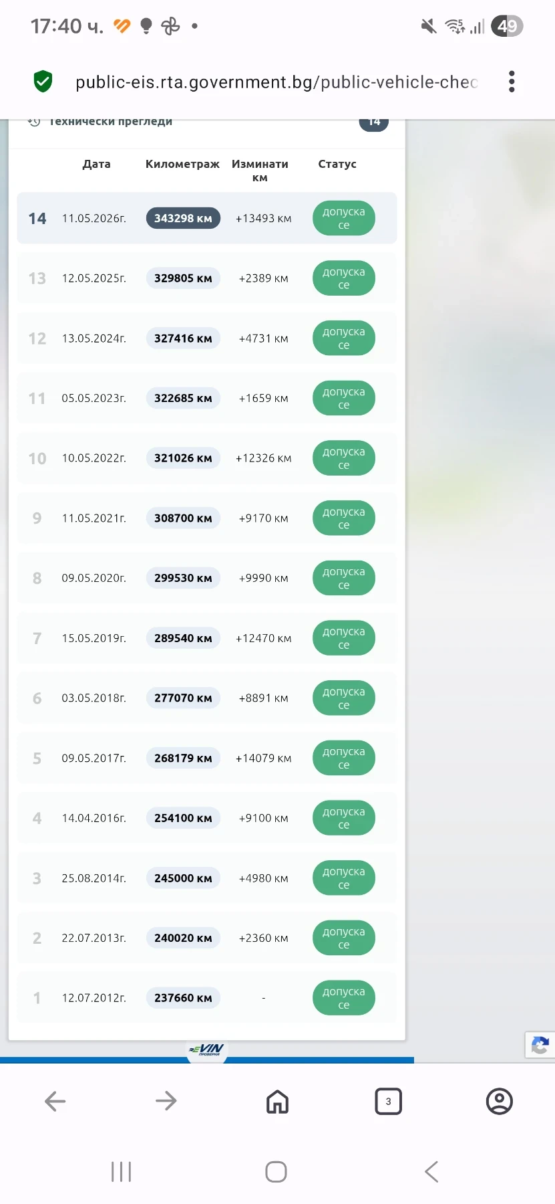Image resolution: width=555 pixels, height=1204 pixels.
Task: Tap the reCAPTCHA badge icon
Action: point(540,1045)
